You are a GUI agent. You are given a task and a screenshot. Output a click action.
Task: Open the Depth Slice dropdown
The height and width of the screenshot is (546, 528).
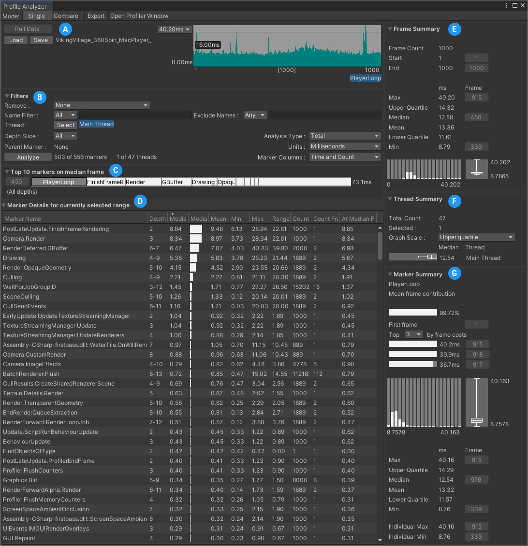click(x=65, y=136)
